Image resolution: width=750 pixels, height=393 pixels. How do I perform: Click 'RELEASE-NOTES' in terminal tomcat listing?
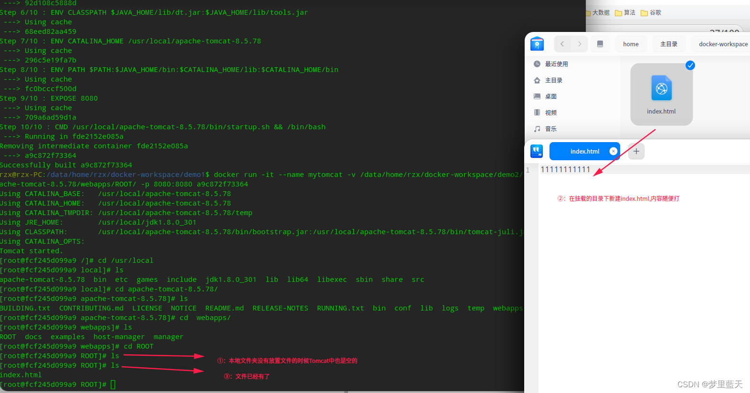coord(280,308)
